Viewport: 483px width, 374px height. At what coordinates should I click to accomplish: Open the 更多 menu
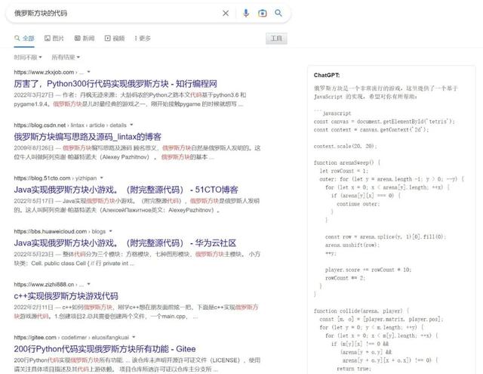pyautogui.click(x=143, y=39)
